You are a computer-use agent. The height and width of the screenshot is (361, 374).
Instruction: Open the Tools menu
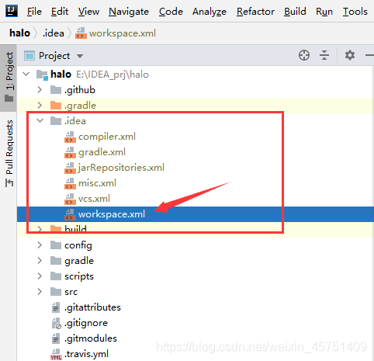point(355,12)
